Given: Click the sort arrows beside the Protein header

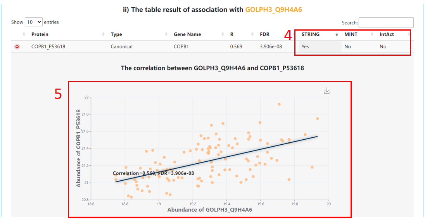Looking at the screenshot, I should (x=103, y=34).
